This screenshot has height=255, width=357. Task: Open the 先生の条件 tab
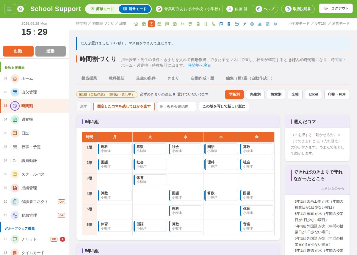point(146,78)
